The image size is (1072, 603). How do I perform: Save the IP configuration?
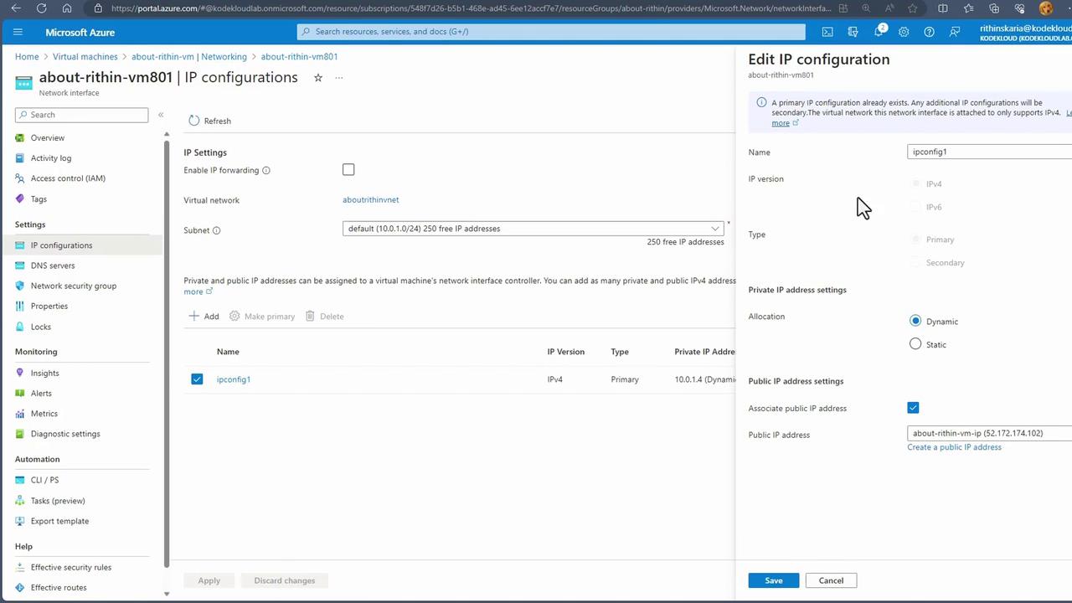pos(774,580)
